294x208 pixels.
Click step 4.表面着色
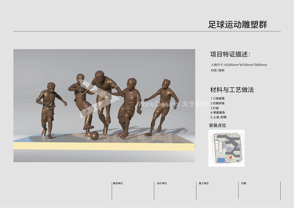[218, 113]
